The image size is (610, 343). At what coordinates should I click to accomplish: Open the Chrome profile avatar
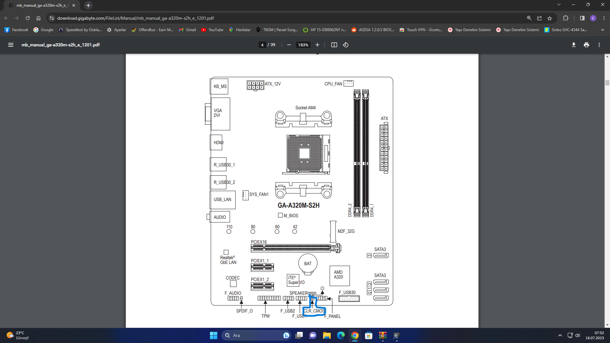[x=593, y=18]
